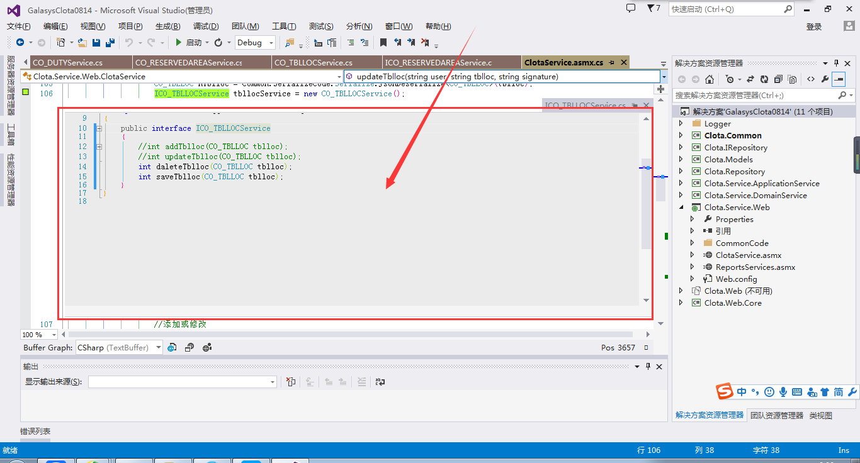
Task: Click the feedback speech bubble icon
Action: 631,8
